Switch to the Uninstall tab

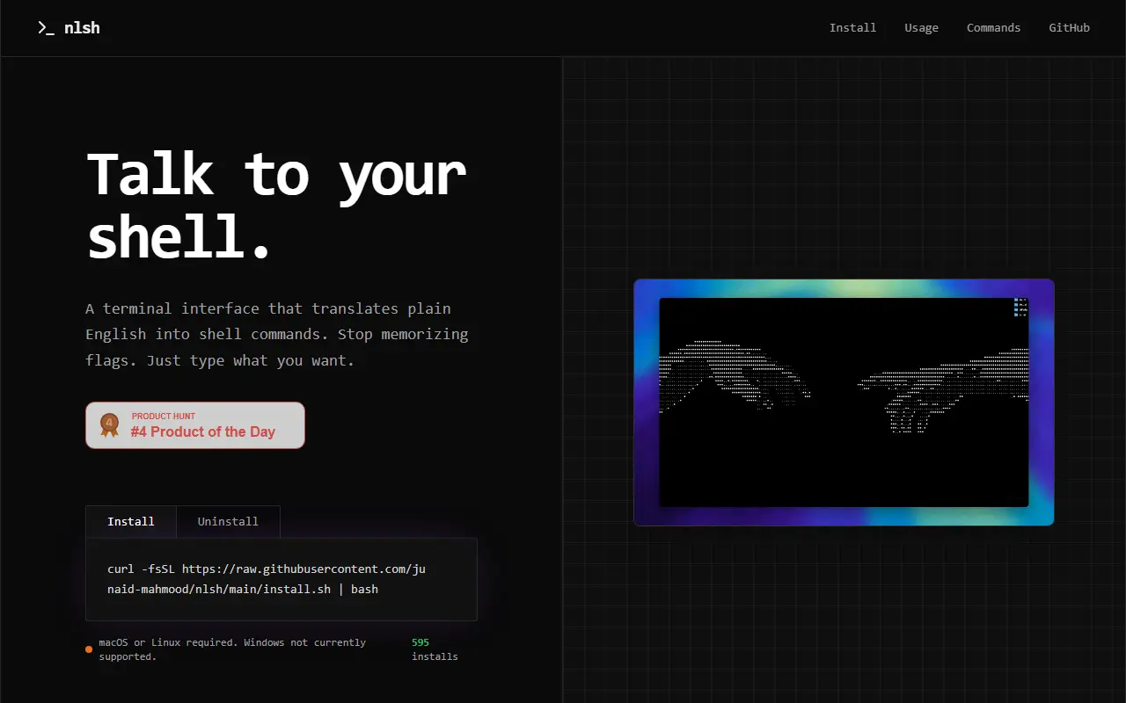[228, 521]
